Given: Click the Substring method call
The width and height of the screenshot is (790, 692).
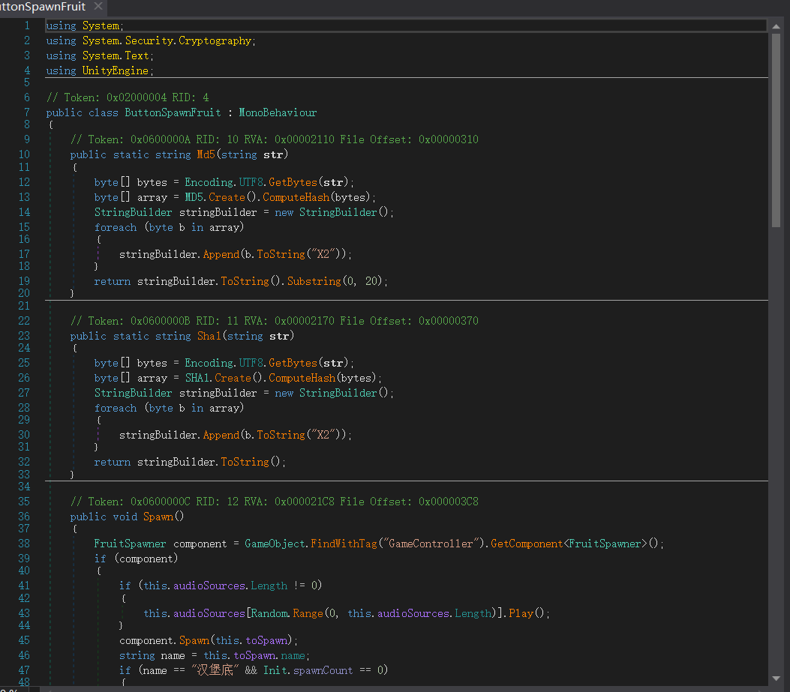Looking at the screenshot, I should pos(314,281).
